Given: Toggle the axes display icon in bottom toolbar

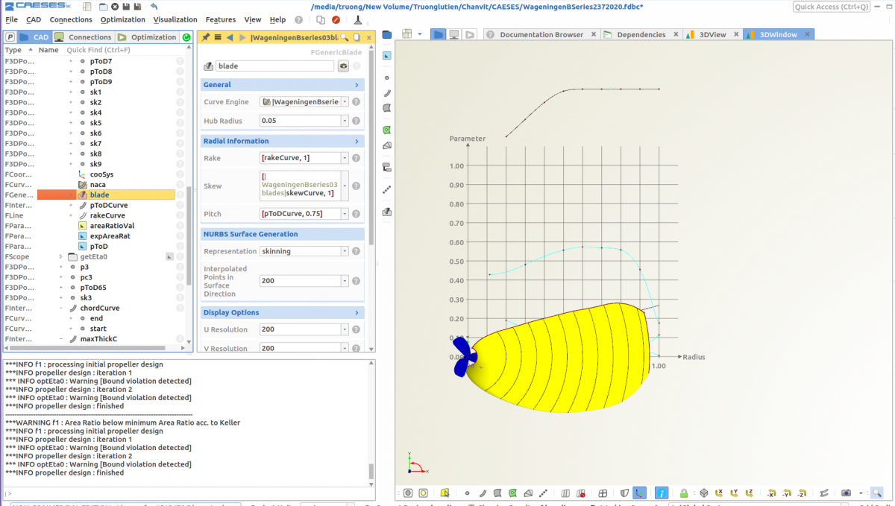Looking at the screenshot, I should (x=639, y=493).
